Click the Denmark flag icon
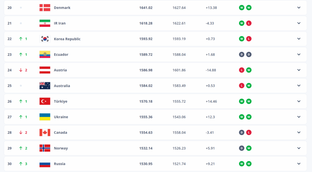The height and width of the screenshot is (172, 312). [x=45, y=8]
